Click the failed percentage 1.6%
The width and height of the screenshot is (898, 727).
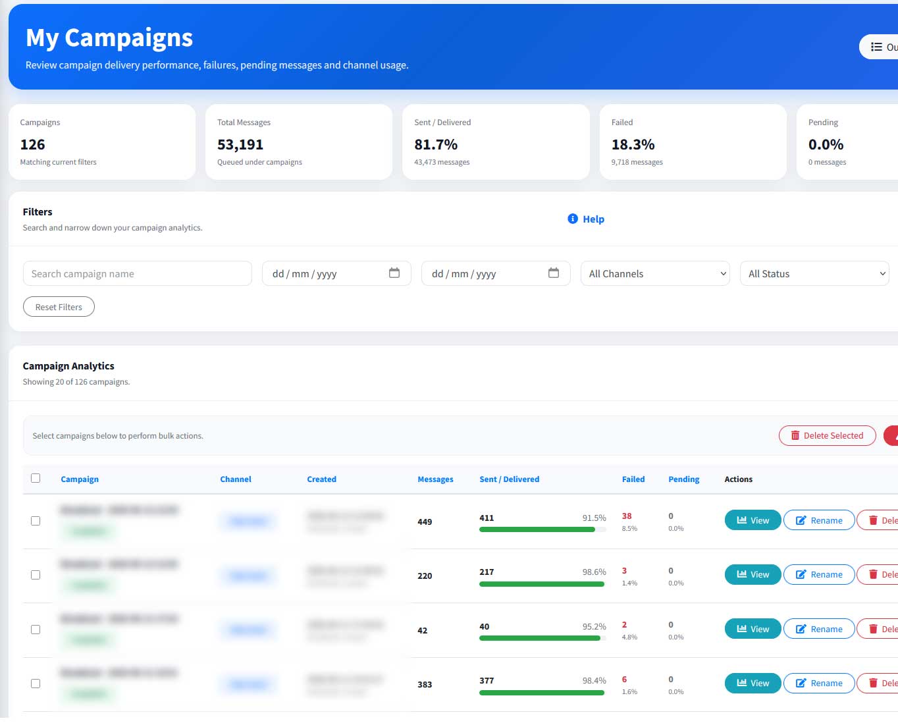(x=629, y=691)
